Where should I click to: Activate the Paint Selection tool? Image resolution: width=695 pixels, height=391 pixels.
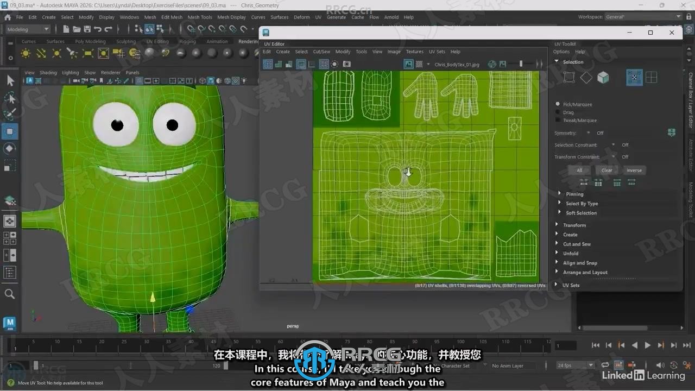(x=10, y=114)
